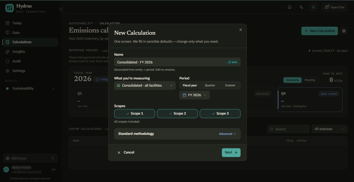This screenshot has height=182, width=354.
Task: Select the Q1 period card
Action: point(91,100)
